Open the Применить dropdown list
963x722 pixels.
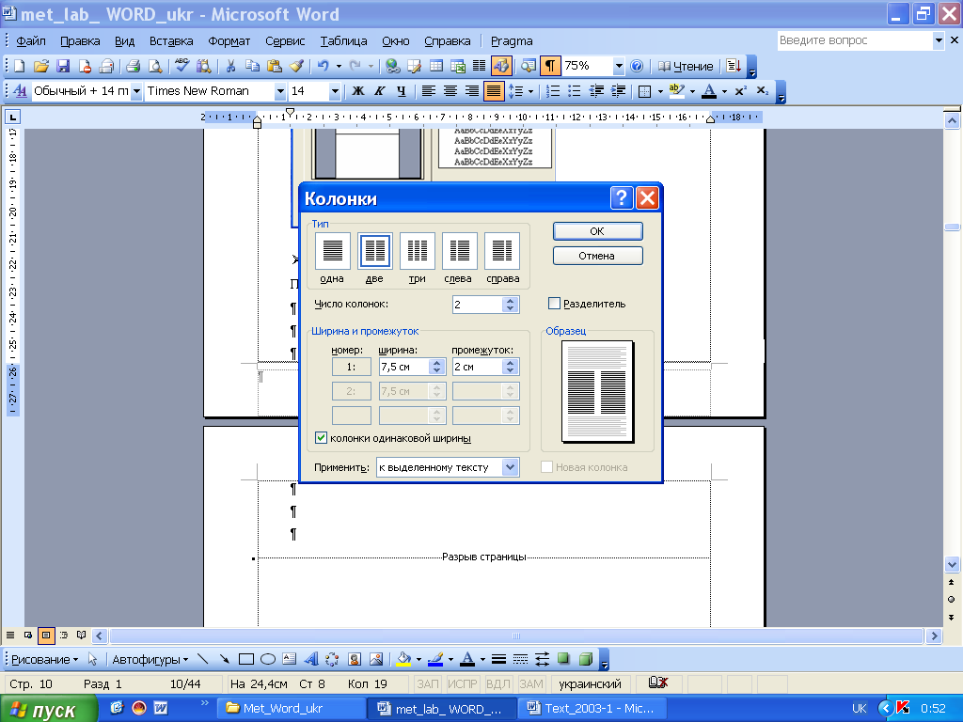511,467
